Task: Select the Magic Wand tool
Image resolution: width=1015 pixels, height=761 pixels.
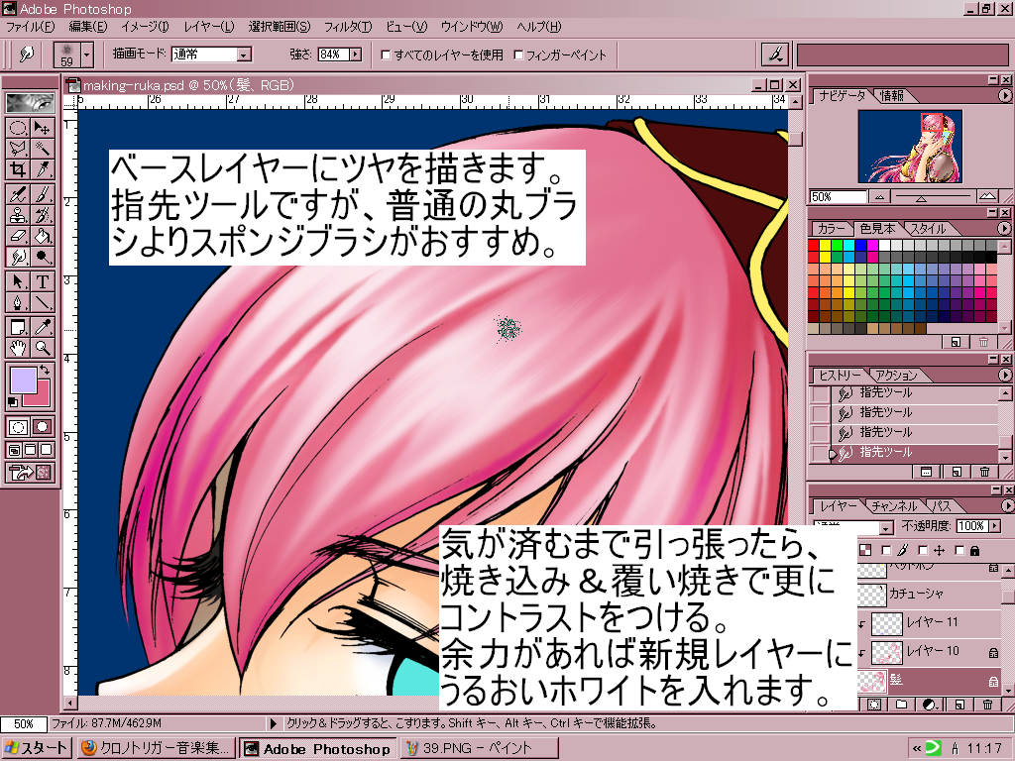Action: [43, 149]
